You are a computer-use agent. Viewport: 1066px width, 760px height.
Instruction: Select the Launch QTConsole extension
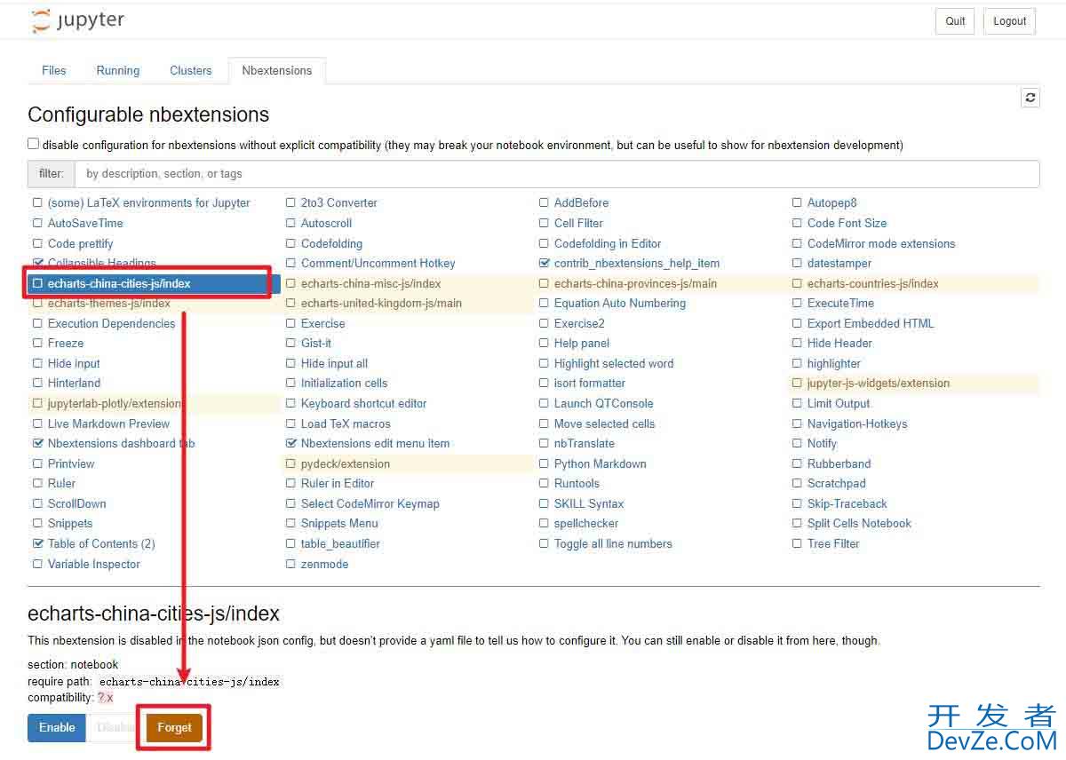pyautogui.click(x=603, y=403)
